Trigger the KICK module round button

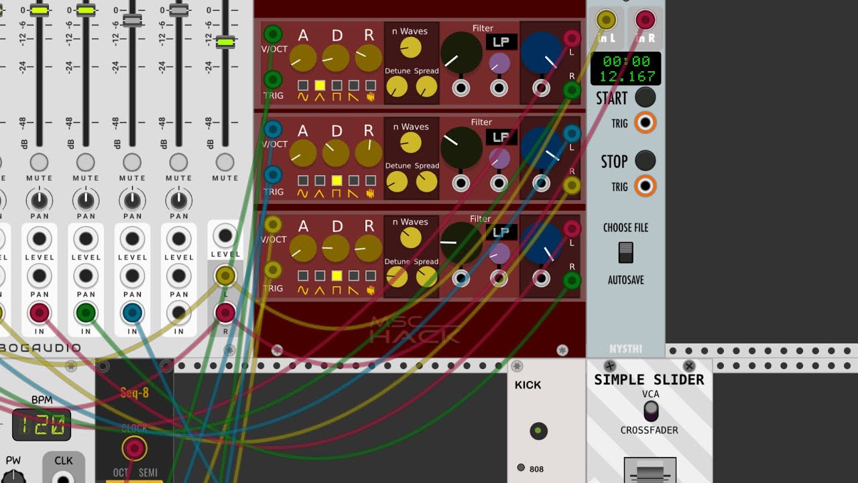click(x=538, y=431)
